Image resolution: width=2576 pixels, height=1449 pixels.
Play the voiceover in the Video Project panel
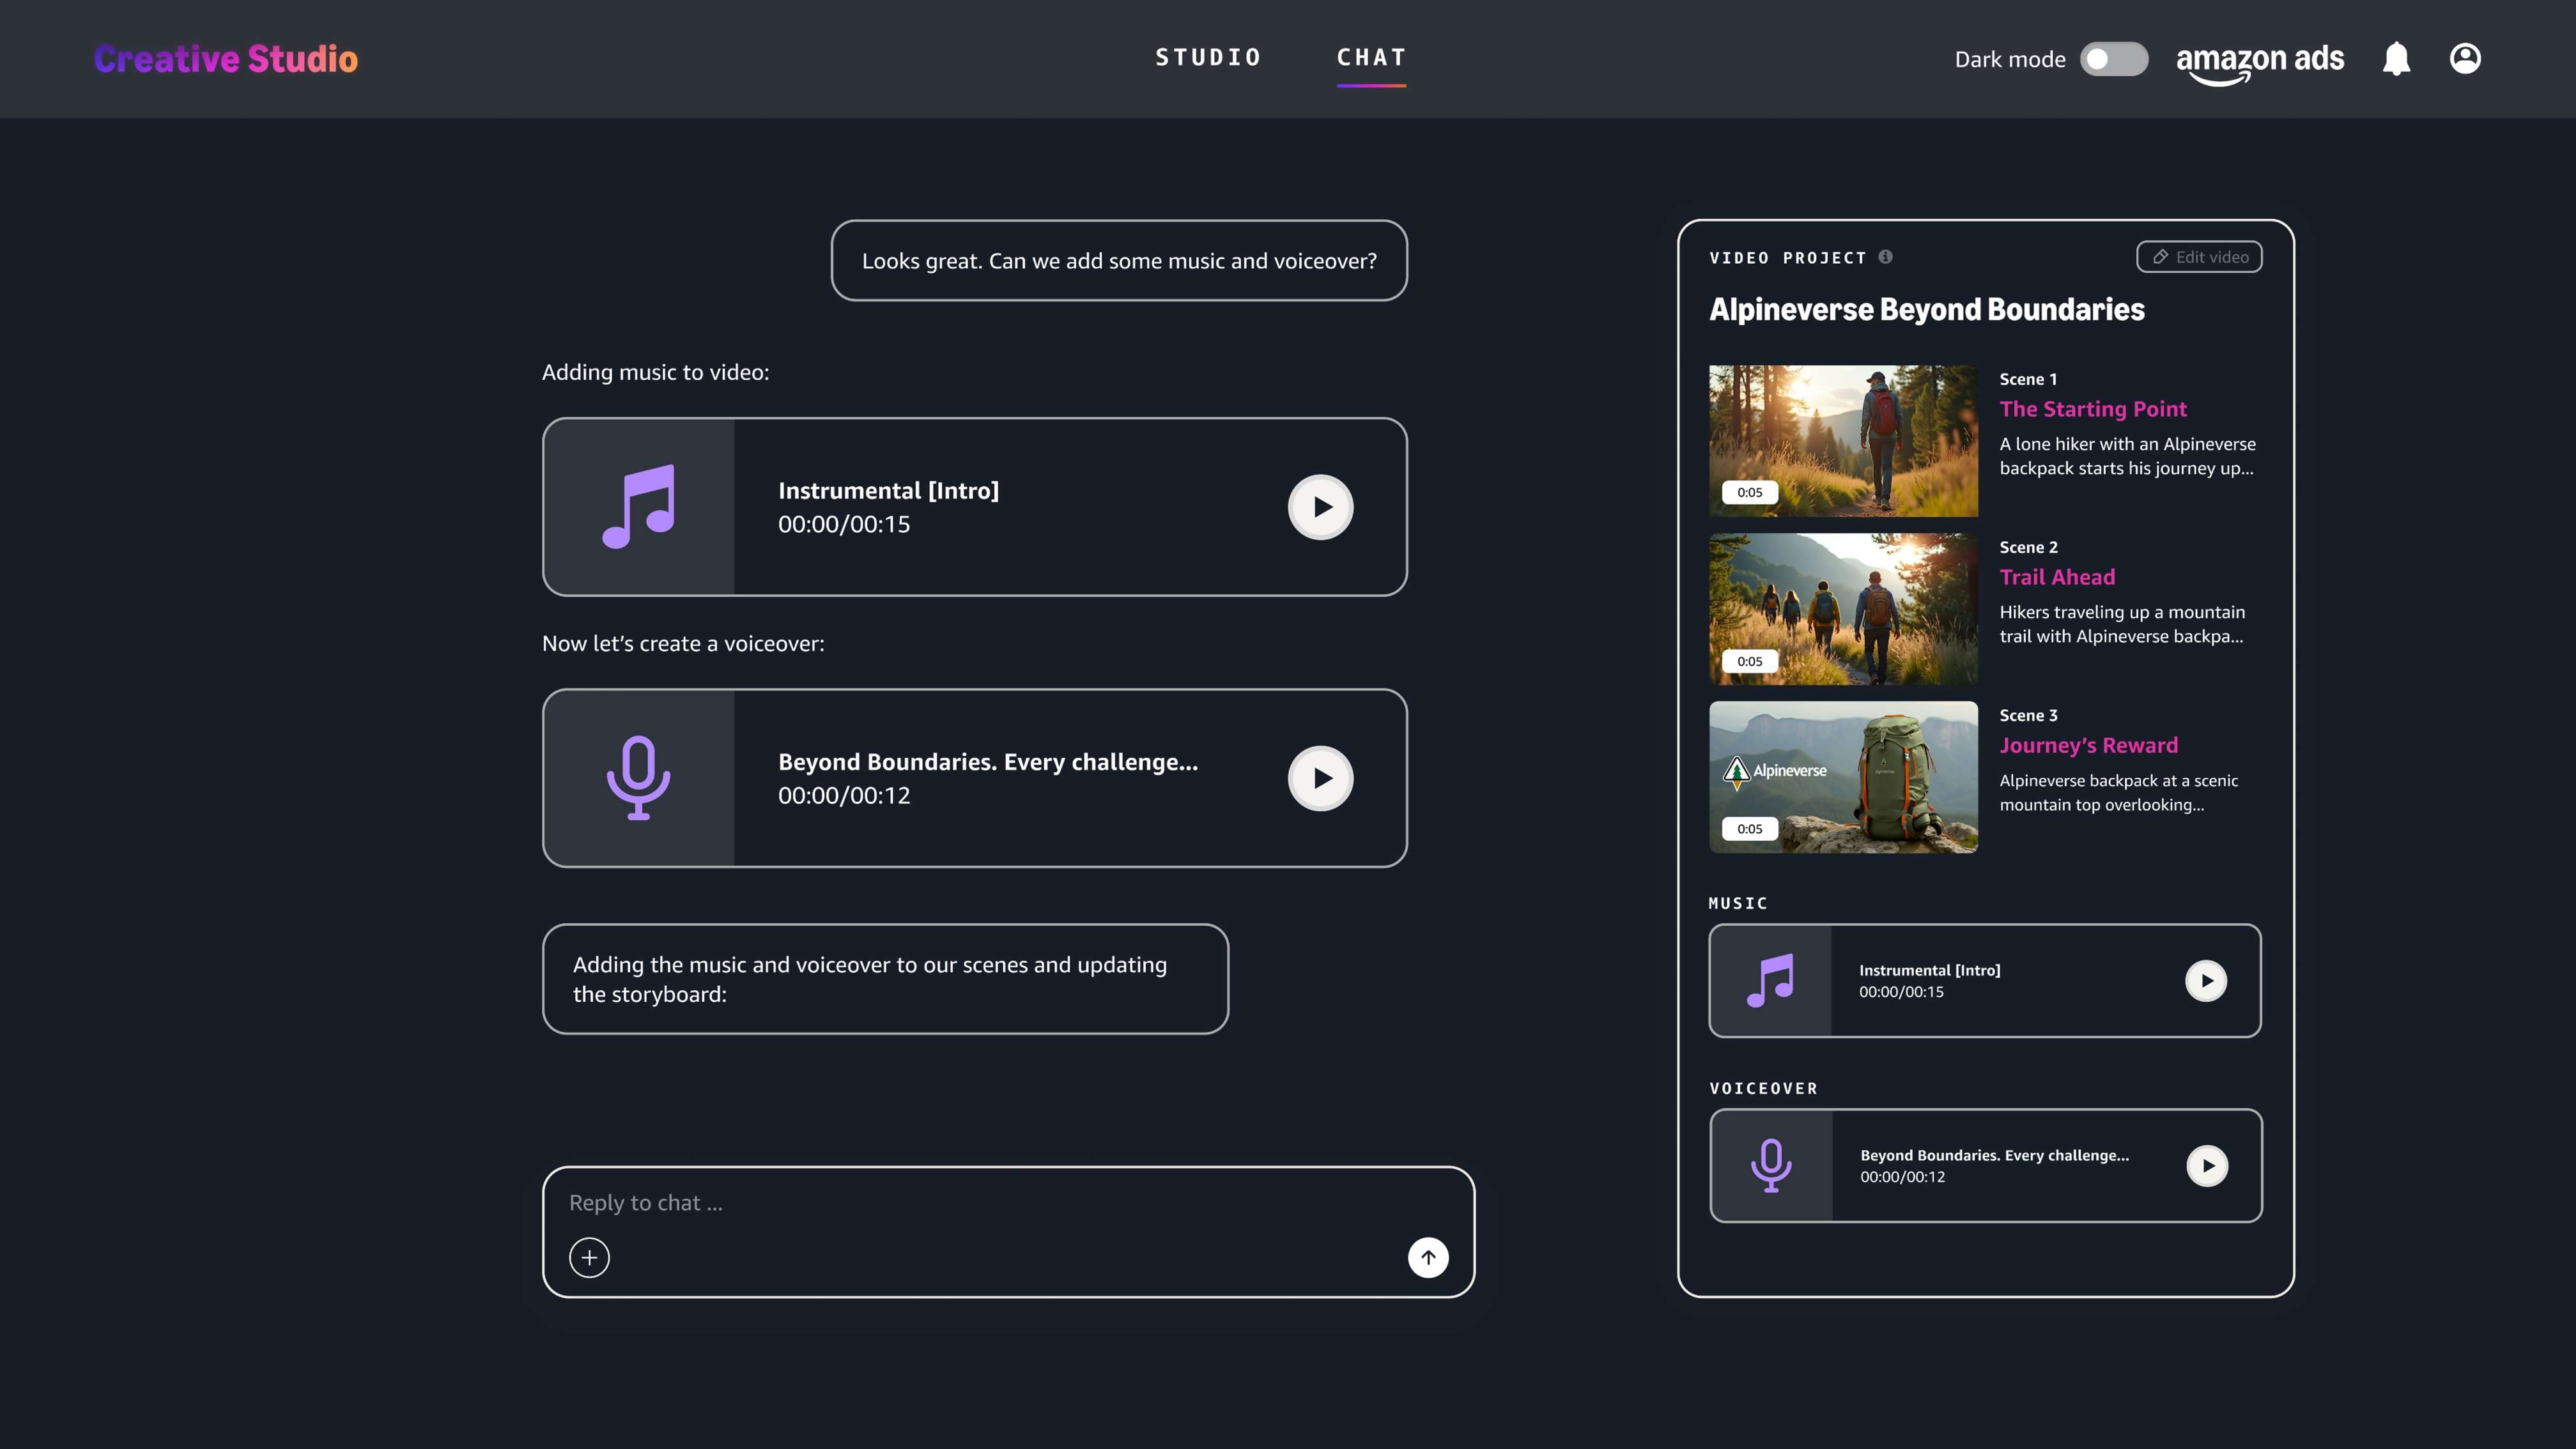tap(2207, 1165)
